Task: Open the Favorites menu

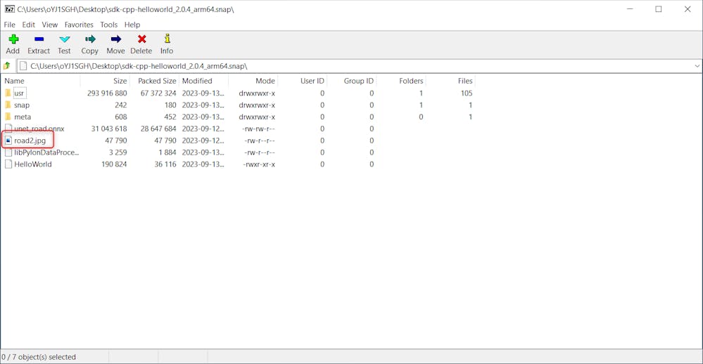Action: click(79, 25)
